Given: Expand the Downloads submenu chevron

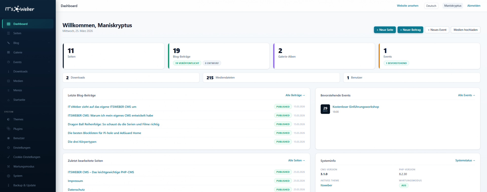Looking at the screenshot, I should [x=49, y=71].
